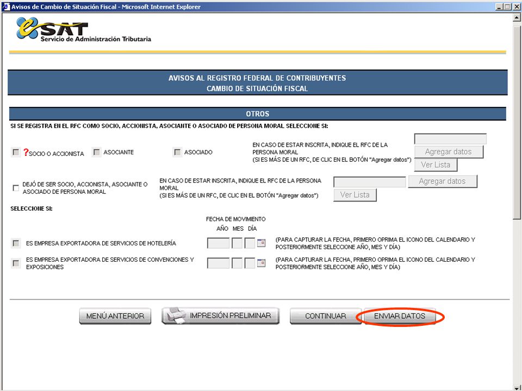Click the 'SELECCIONE SI:' label
This screenshot has width=522, height=391.
32,209
